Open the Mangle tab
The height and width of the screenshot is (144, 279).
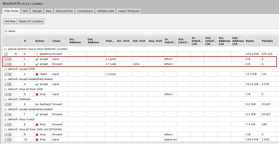point(37,11)
